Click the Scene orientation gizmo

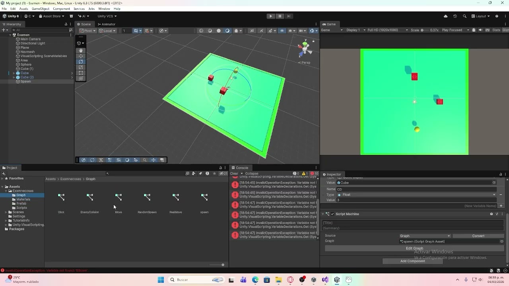[x=305, y=48]
